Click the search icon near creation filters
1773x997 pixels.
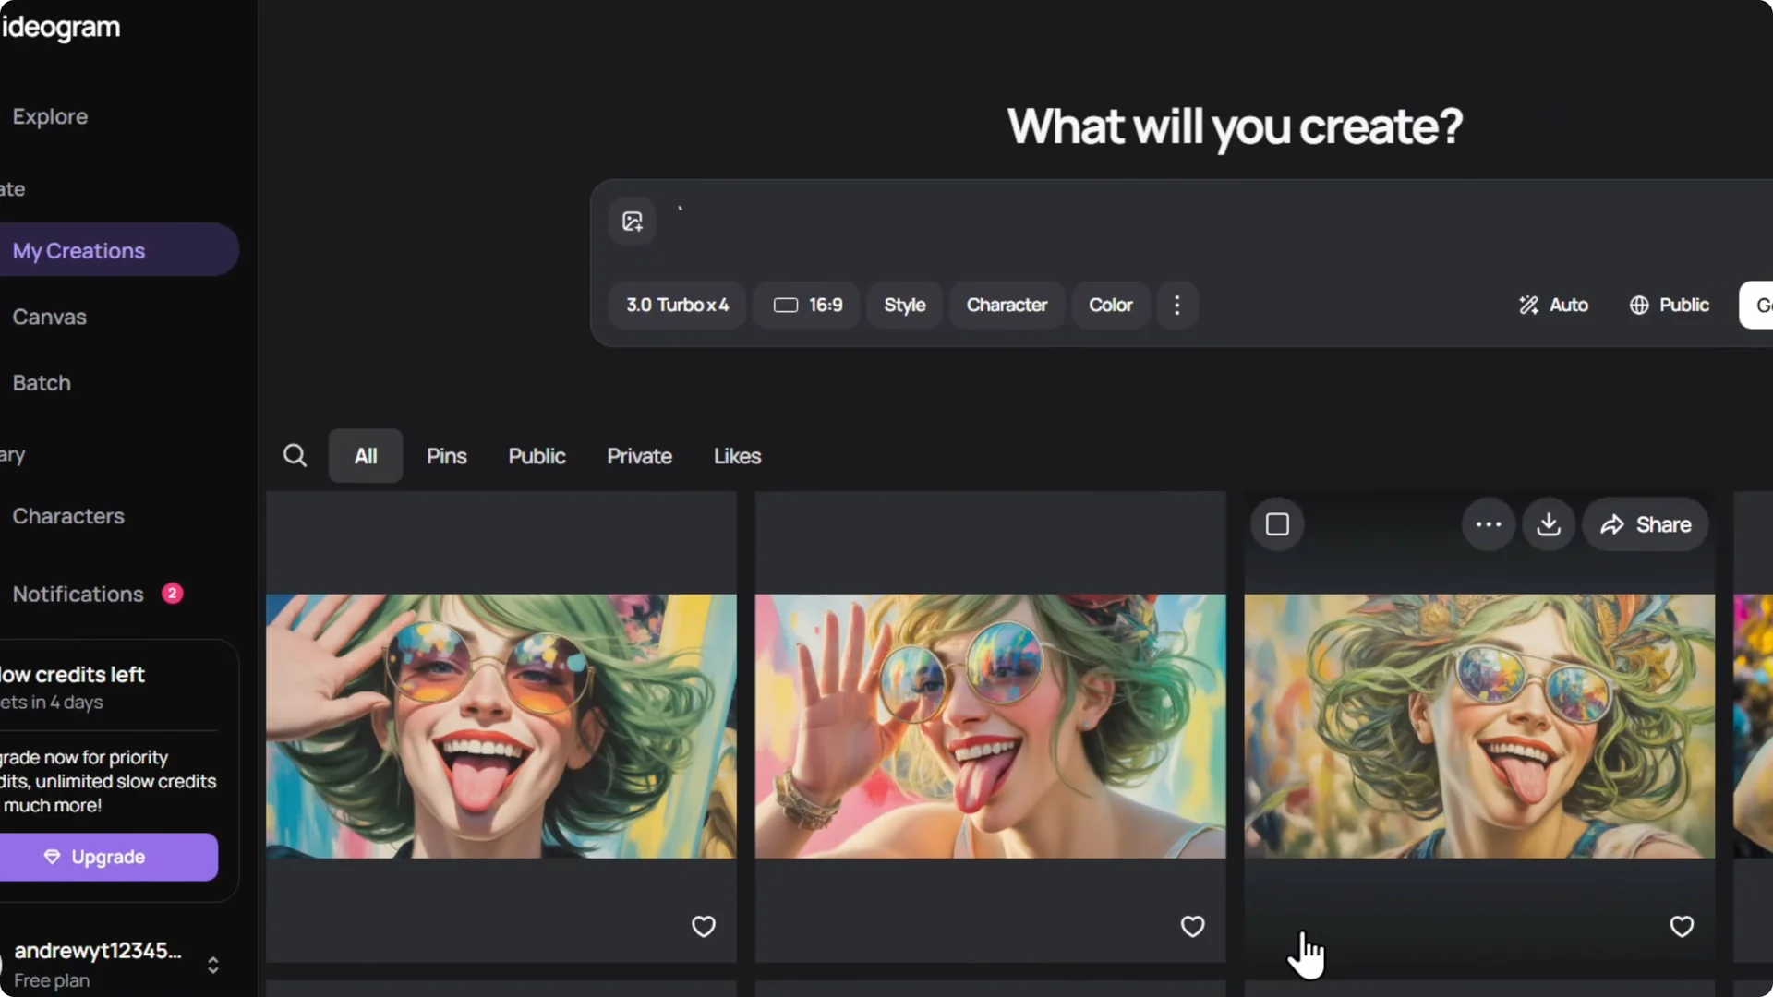[x=295, y=455]
